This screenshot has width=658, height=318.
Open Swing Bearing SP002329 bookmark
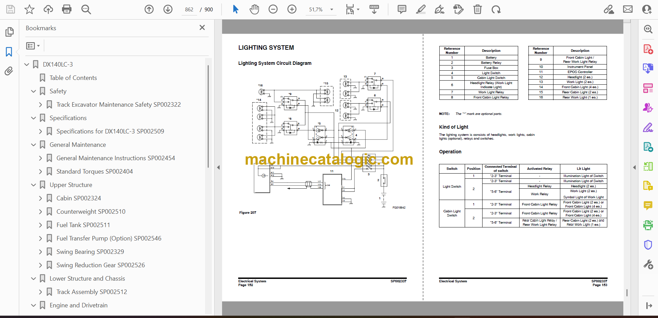90,251
